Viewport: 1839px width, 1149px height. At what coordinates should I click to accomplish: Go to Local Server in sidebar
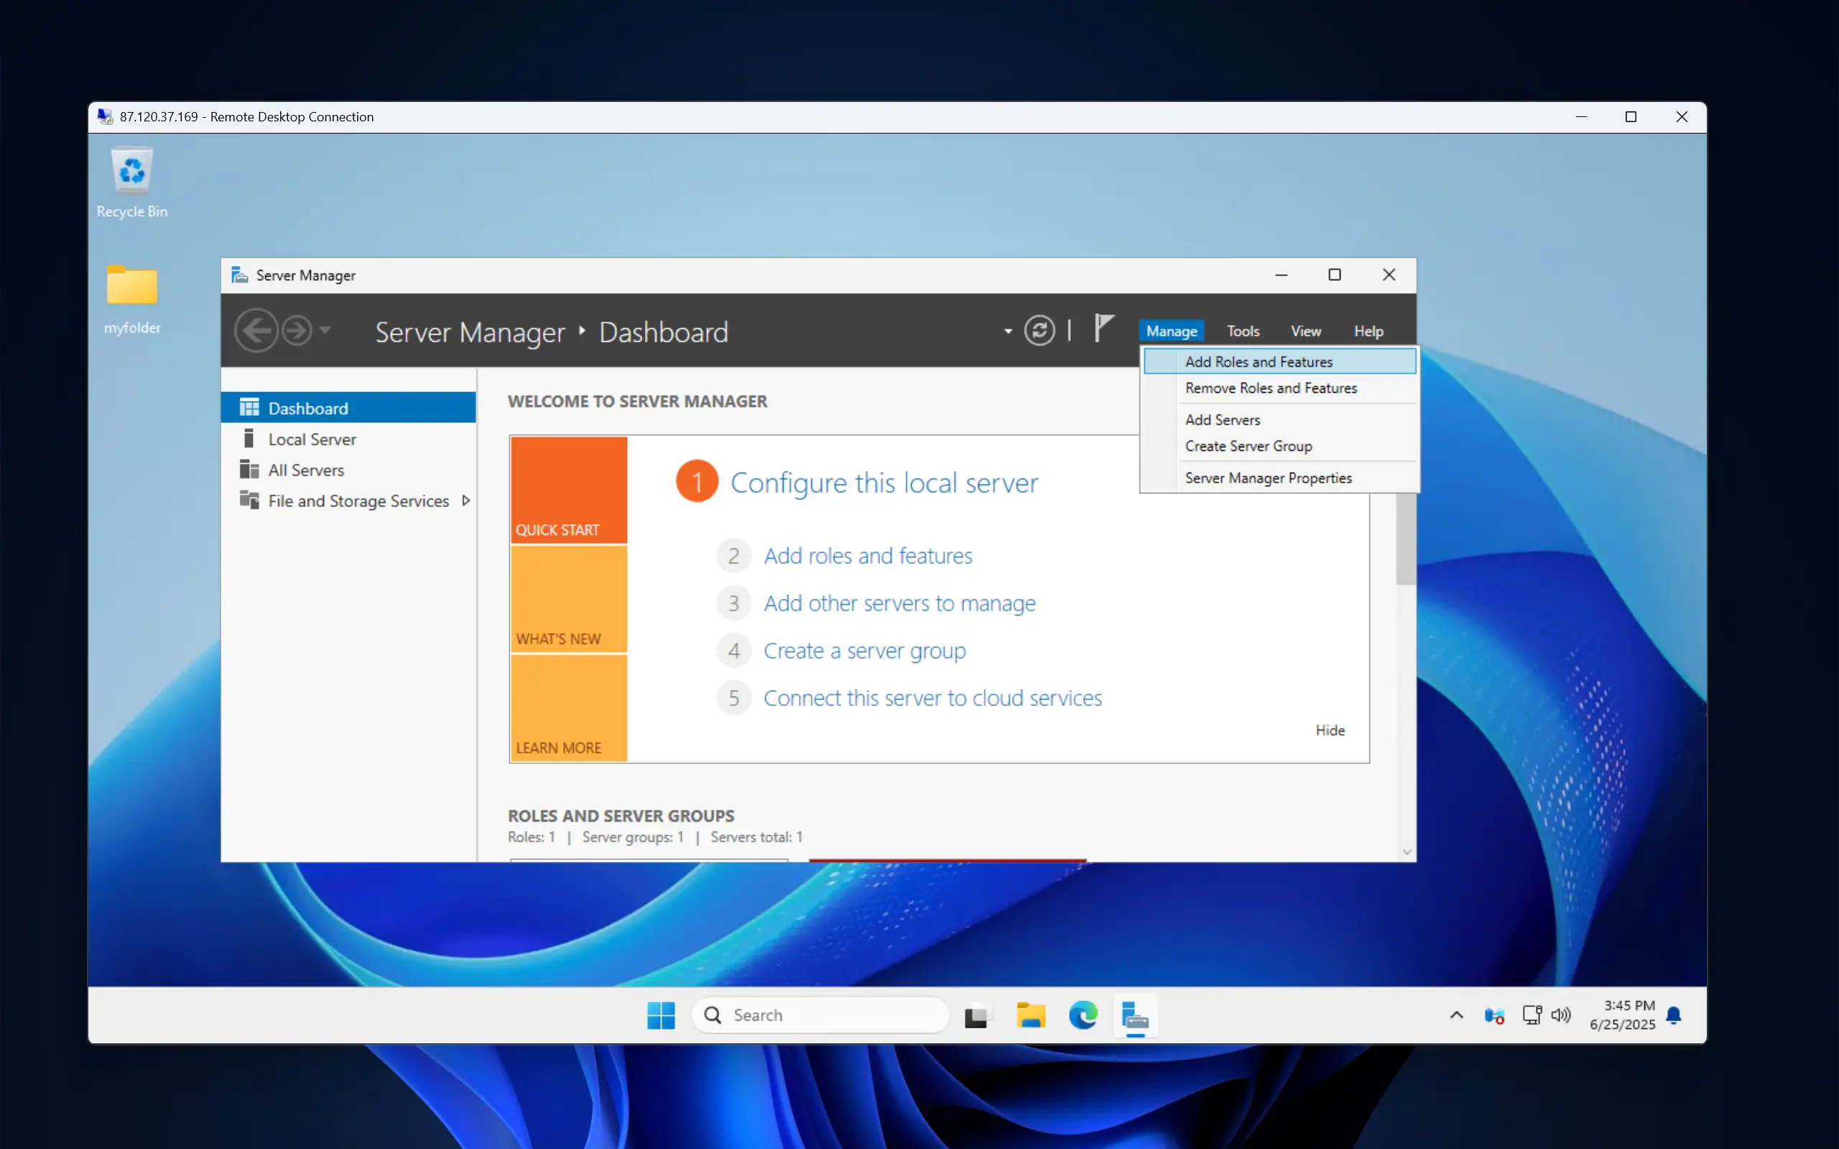pos(348,439)
